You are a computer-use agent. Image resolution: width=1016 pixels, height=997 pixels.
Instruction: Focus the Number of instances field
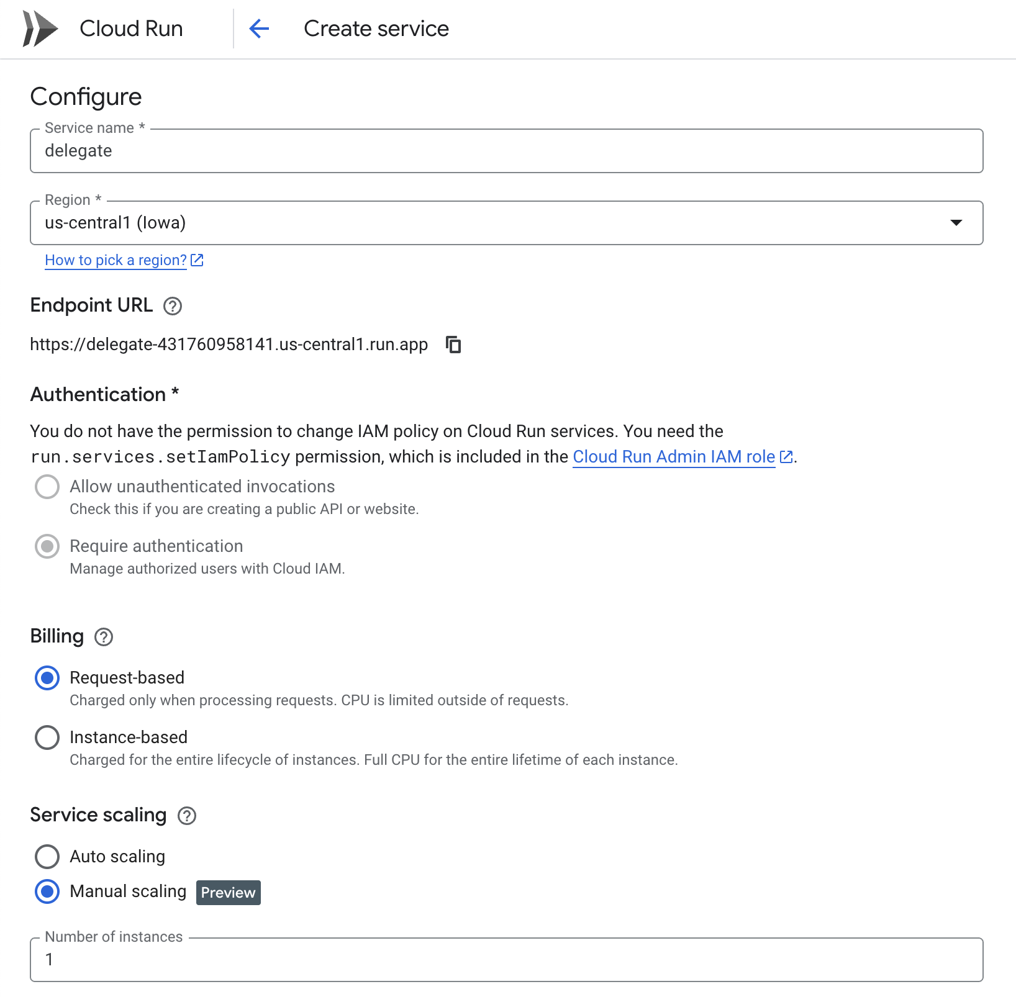506,960
